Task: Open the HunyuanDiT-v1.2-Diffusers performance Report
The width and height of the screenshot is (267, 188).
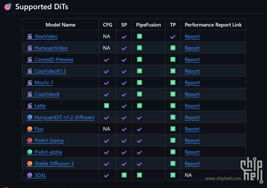Action: coord(192,117)
